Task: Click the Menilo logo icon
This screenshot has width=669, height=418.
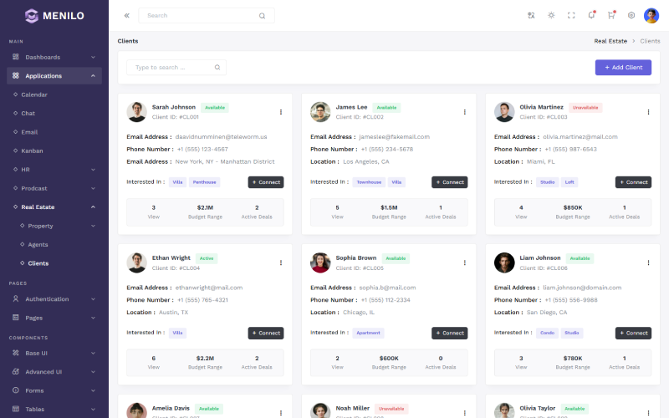Action: click(32, 16)
